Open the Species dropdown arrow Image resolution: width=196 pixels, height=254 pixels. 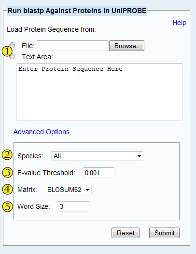pyautogui.click(x=139, y=156)
